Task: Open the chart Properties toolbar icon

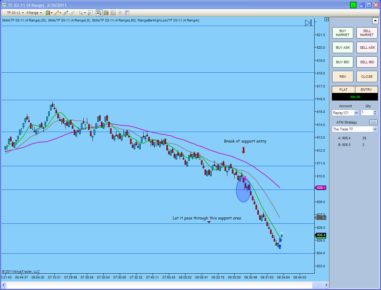Action: click(127, 13)
